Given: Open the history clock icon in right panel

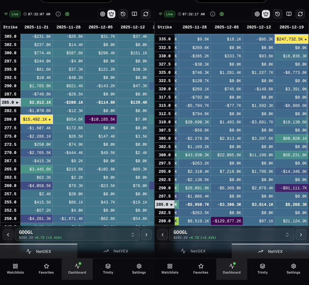Looking at the screenshot, I should 278,14.
